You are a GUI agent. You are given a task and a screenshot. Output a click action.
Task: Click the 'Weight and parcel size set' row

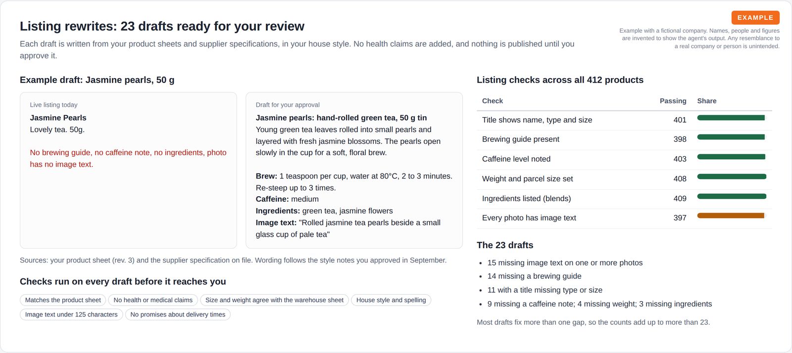click(624, 179)
